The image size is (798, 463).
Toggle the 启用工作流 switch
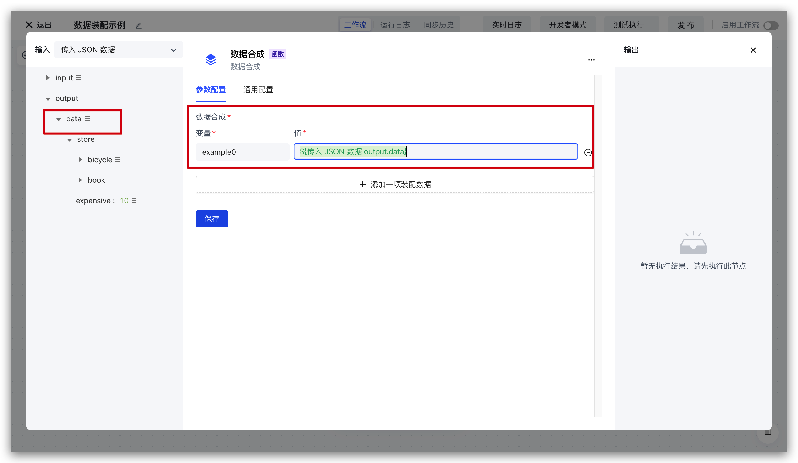771,25
